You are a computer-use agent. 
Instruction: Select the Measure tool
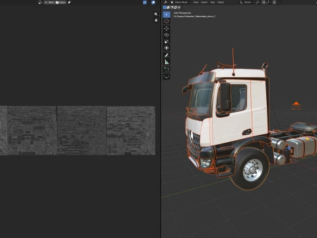(x=166, y=62)
